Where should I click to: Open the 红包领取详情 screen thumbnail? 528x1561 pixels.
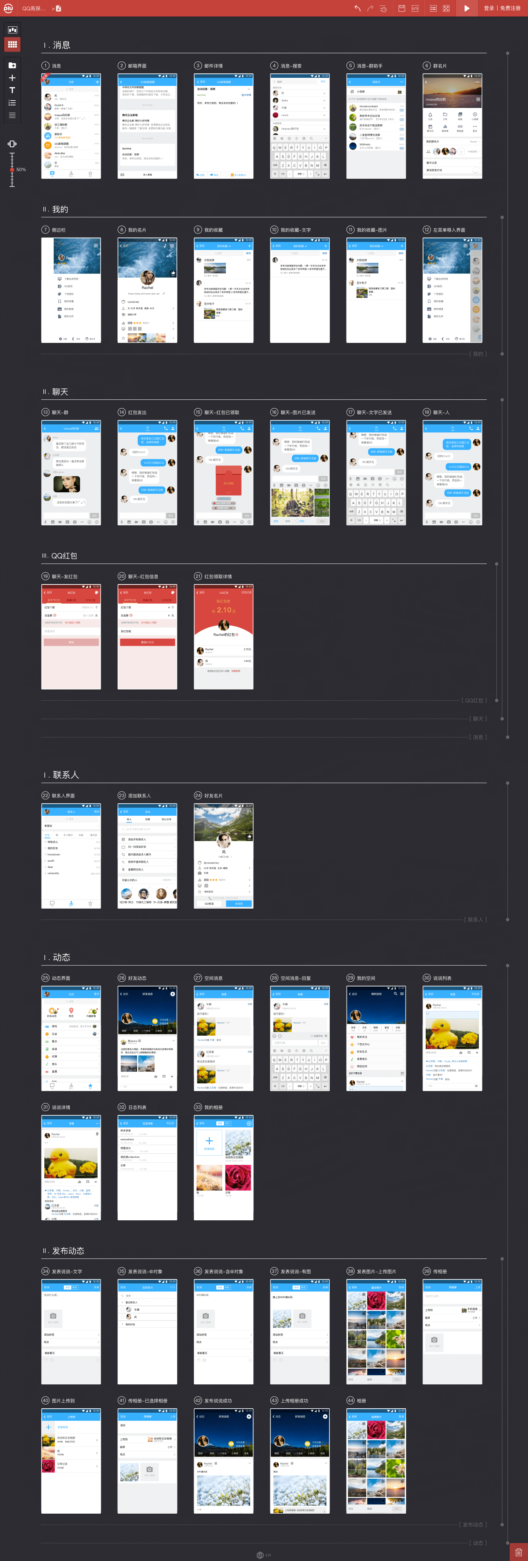(223, 636)
